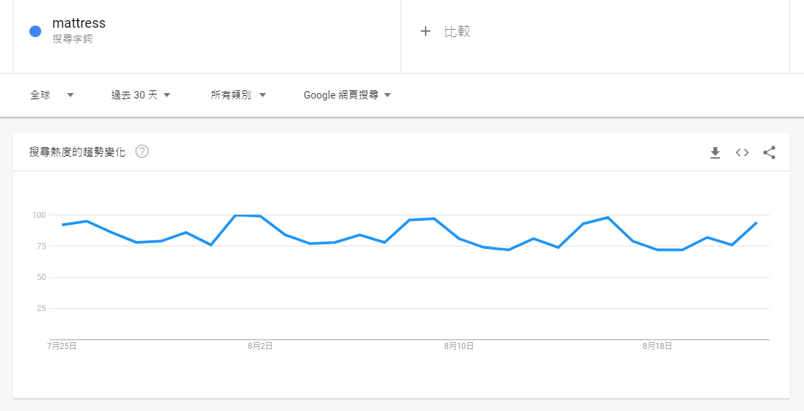Click the 8月10日 axis date label
The width and height of the screenshot is (804, 411).
point(459,346)
